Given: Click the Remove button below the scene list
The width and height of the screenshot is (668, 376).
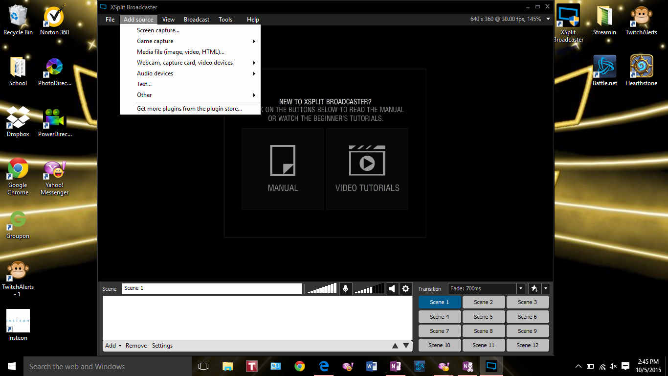Looking at the screenshot, I should (x=136, y=345).
